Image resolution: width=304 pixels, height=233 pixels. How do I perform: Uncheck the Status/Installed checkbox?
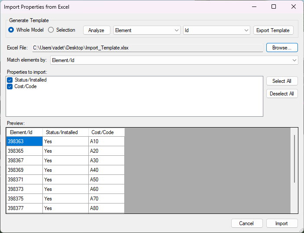pyautogui.click(x=10, y=80)
